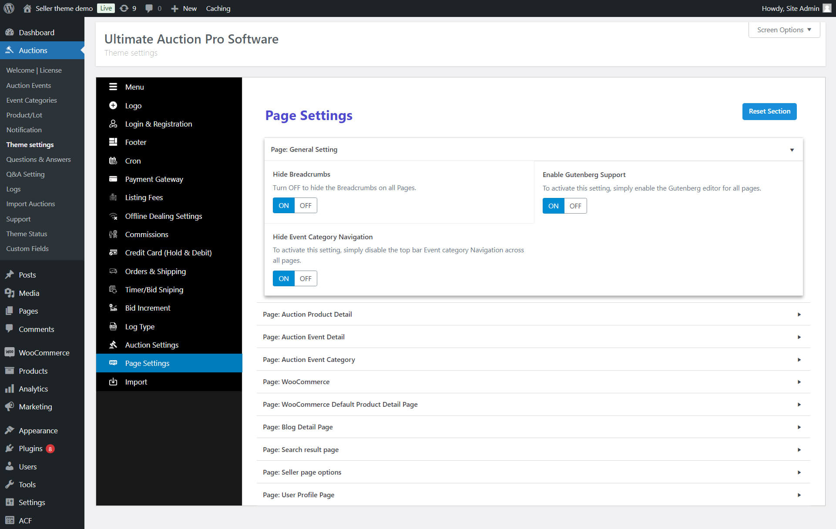The height and width of the screenshot is (529, 836).
Task: Open Import Auctions submenu link
Action: pyautogui.click(x=30, y=204)
